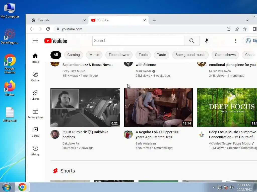Viewport: 257px width, 192px height.
Task: Select My Computer desktop icon
Action: pyautogui.click(x=10, y=10)
